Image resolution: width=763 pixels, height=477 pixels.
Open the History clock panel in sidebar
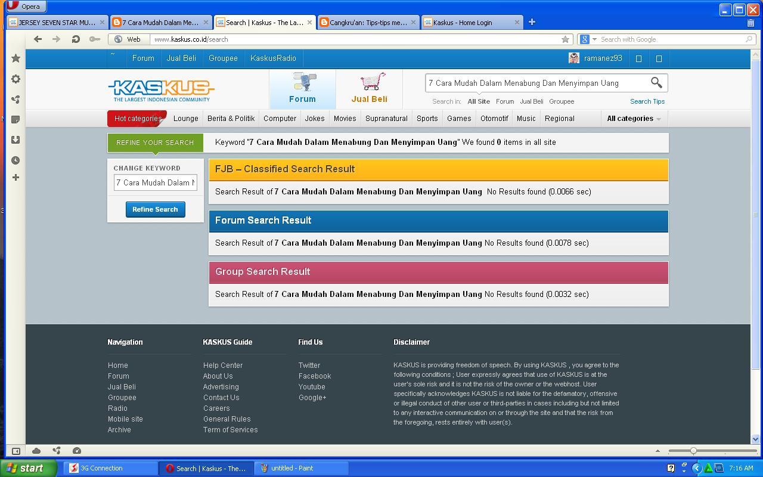(16, 160)
